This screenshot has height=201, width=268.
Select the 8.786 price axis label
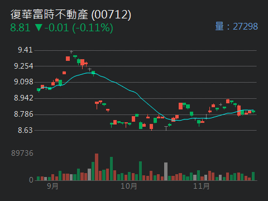[x=23, y=114]
